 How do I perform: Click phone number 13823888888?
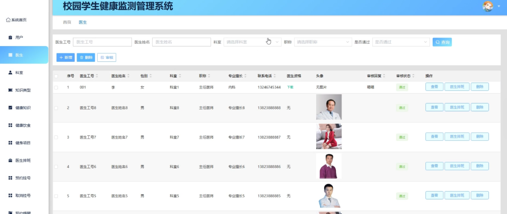(x=269, y=108)
